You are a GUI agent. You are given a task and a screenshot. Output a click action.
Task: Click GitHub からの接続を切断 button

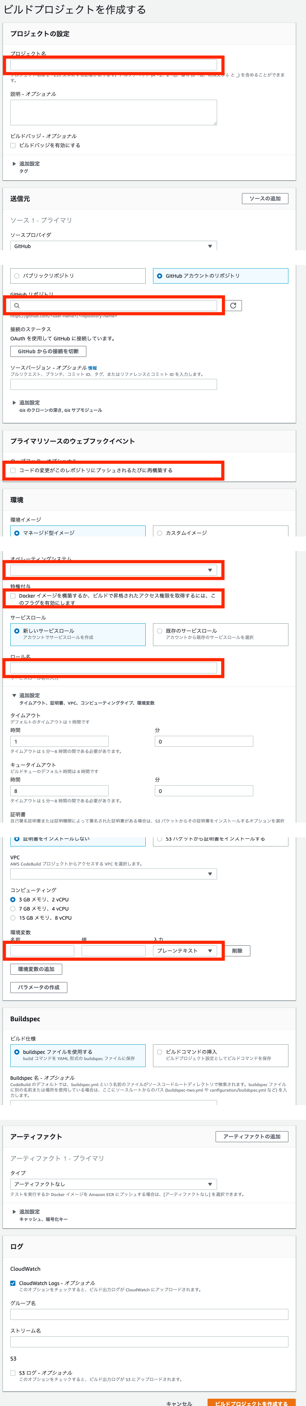(x=48, y=351)
